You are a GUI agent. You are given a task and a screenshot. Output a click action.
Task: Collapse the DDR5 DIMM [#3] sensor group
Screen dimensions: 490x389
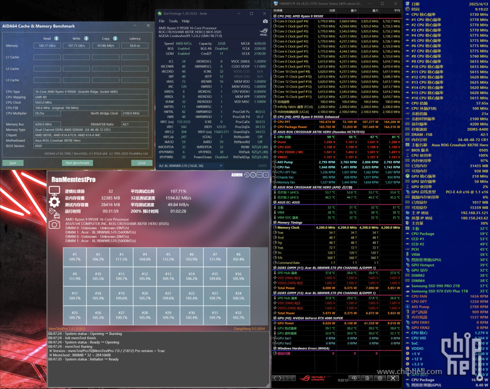coord(275,293)
